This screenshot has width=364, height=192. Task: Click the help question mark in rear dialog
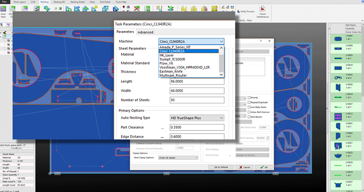[x=261, y=41]
